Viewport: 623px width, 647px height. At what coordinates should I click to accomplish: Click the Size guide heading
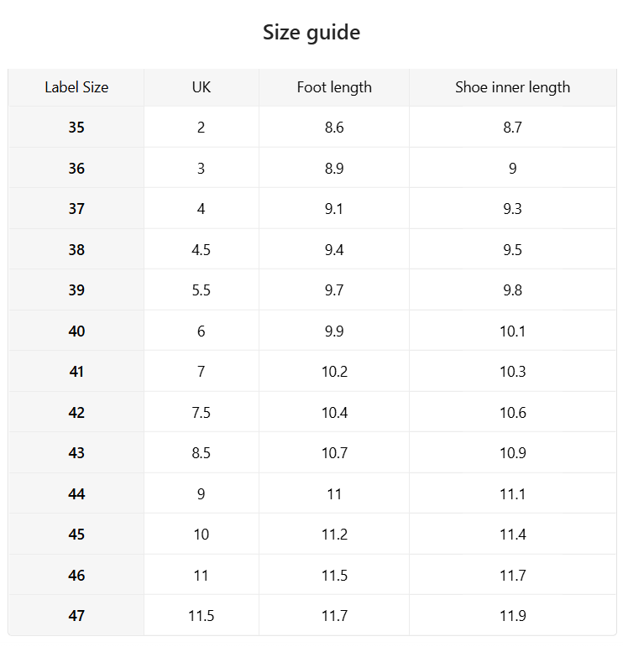point(311,33)
